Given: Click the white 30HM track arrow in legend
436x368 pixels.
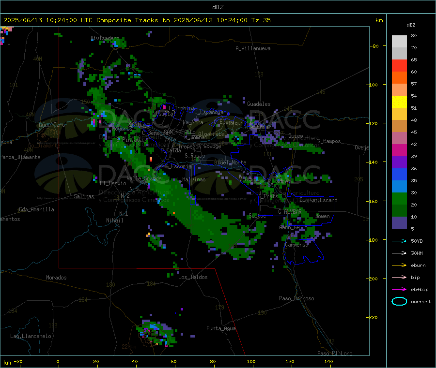Looking at the screenshot, I should click(x=399, y=253).
